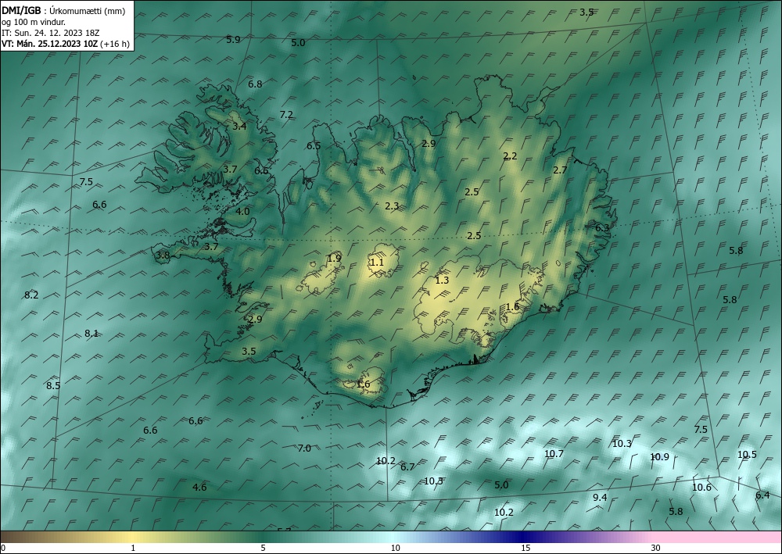Image resolution: width=782 pixels, height=554 pixels.
Task: Click the 6.8 value near the Westfjords
Action: click(256, 84)
